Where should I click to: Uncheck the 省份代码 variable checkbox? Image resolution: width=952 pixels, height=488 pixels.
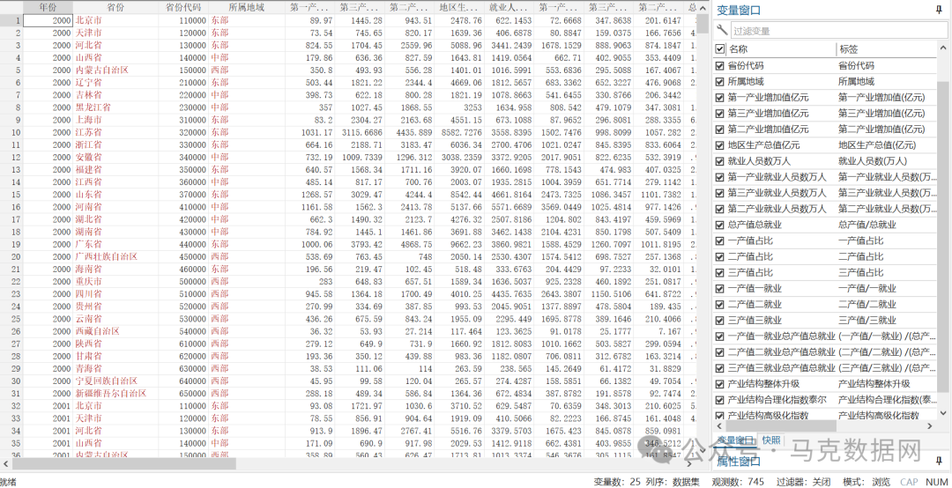[720, 65]
